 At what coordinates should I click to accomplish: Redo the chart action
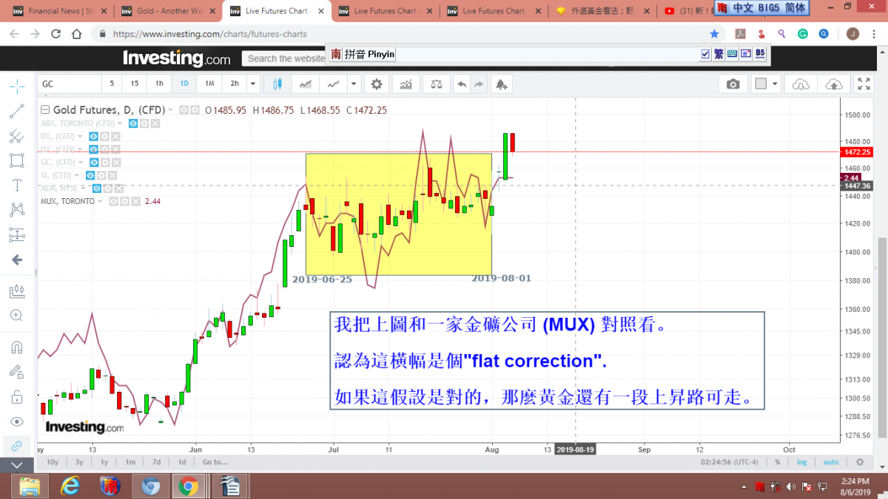479,84
